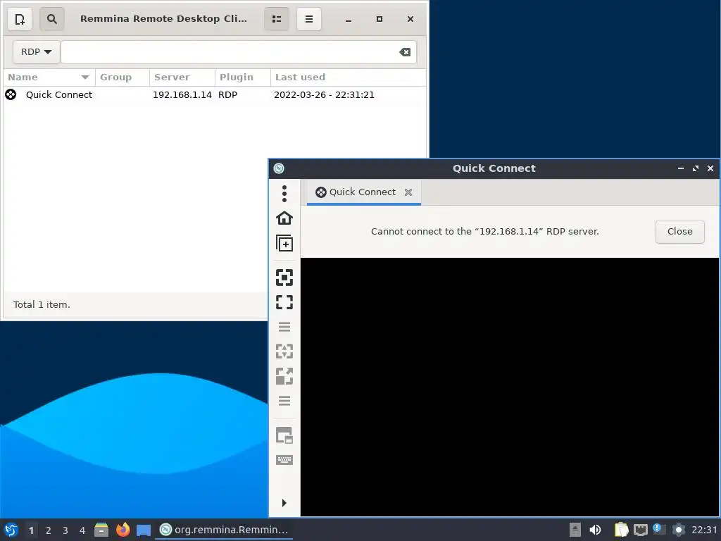Select the 192.168.1.14 server cell
Viewport: 721px width, 541px height.
[182, 95]
